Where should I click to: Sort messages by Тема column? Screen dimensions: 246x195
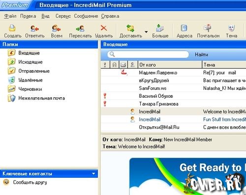click(x=224, y=65)
